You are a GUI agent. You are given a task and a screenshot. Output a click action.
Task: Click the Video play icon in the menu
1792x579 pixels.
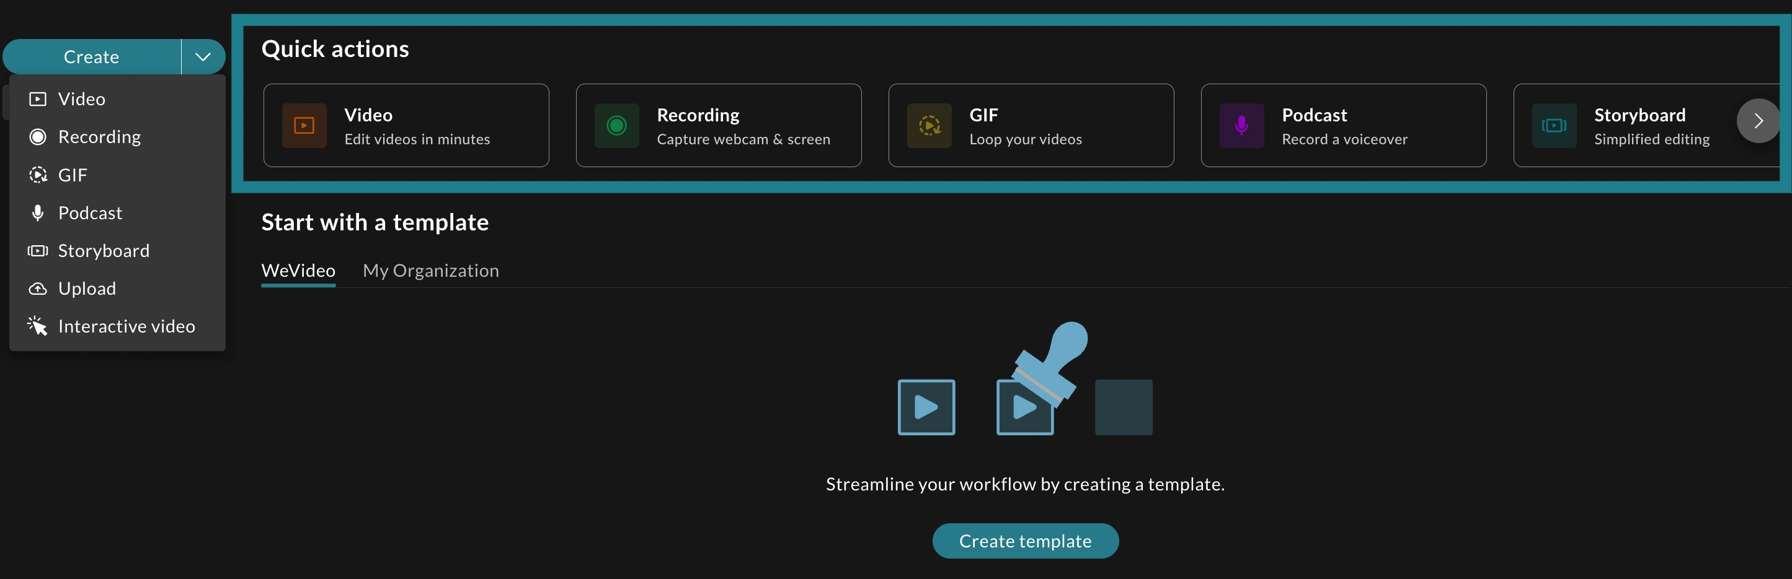pos(38,98)
